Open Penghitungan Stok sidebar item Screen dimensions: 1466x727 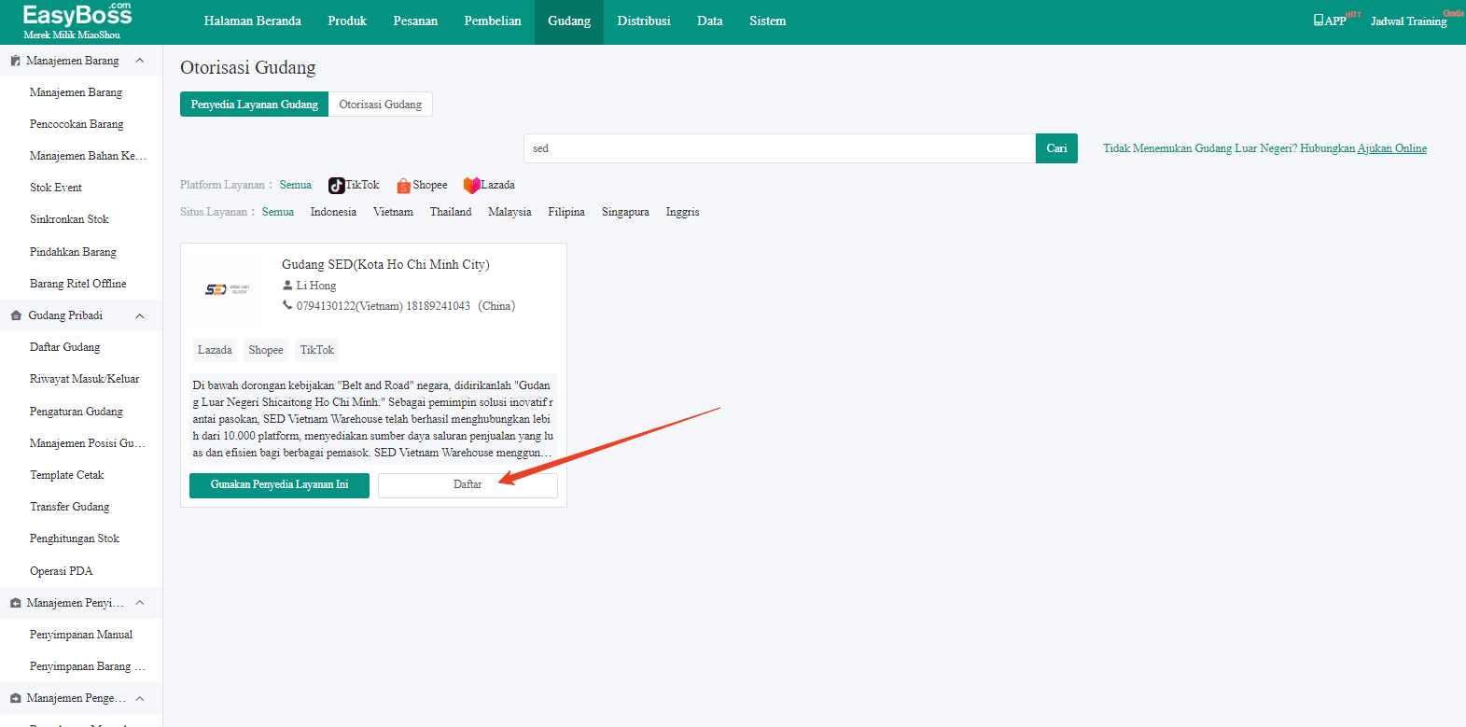74,538
